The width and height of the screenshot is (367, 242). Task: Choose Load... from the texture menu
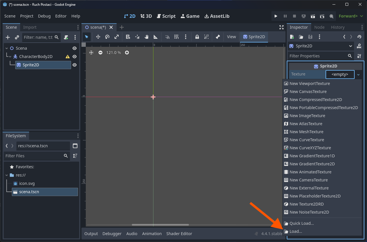pyautogui.click(x=322, y=231)
